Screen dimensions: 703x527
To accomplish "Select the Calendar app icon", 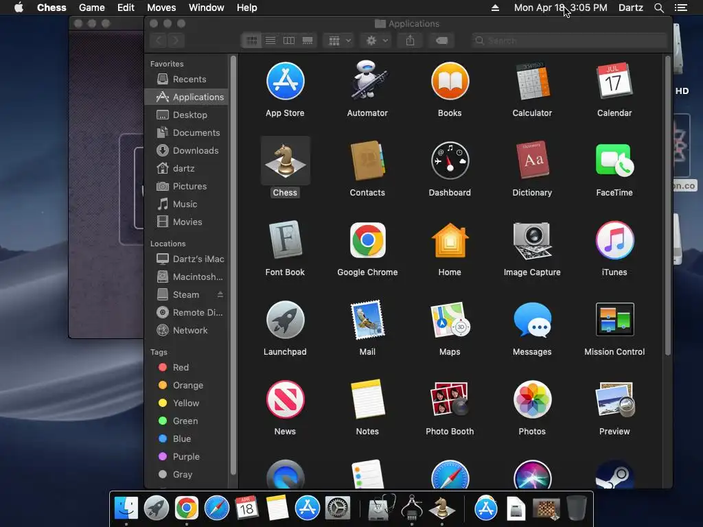I will coord(614,81).
